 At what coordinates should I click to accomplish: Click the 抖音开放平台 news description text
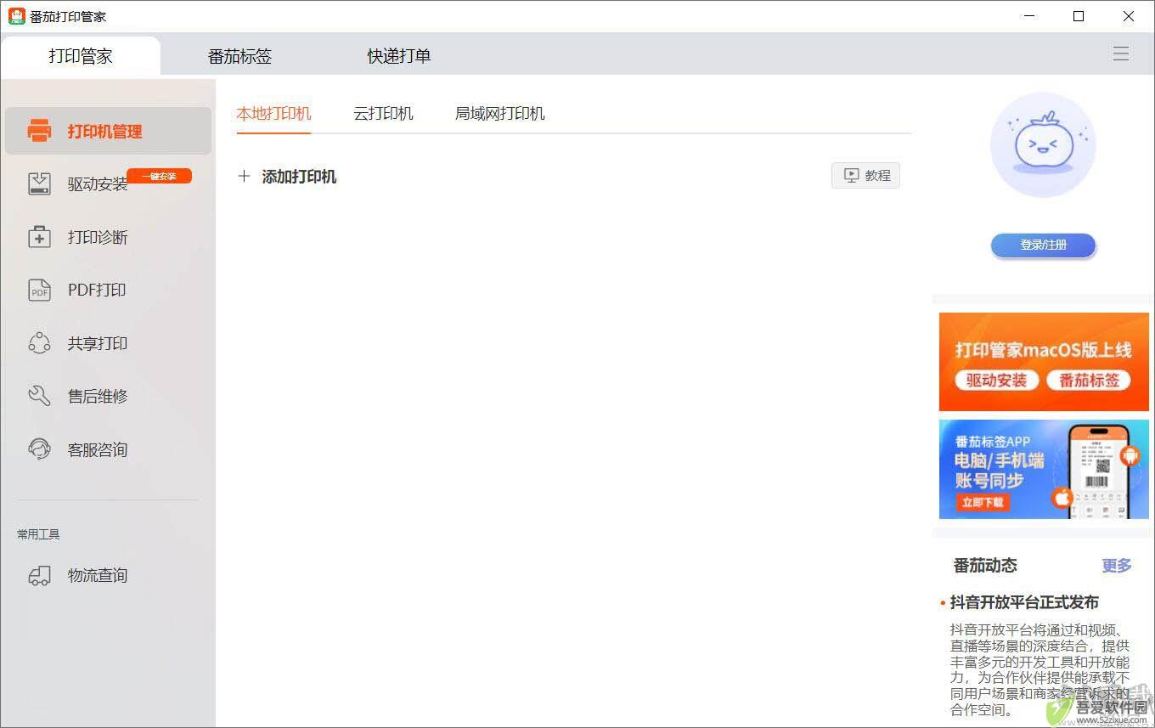coord(1039,669)
